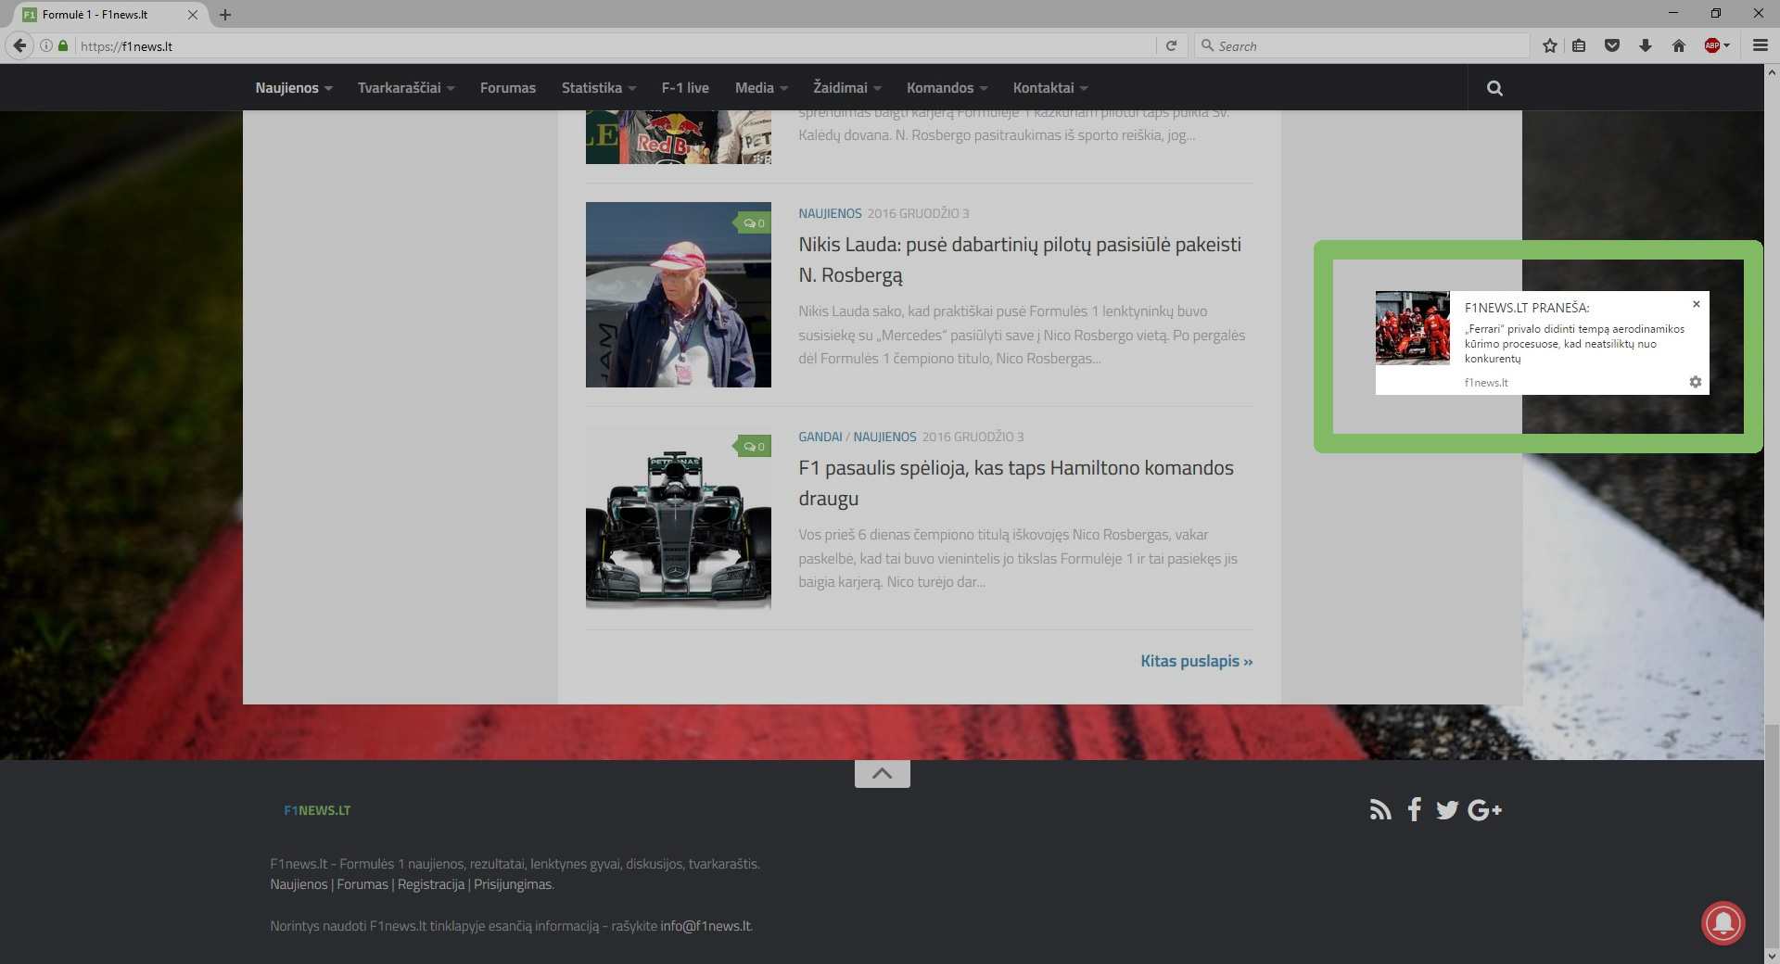Open the Forumas menu item
The height and width of the screenshot is (964, 1780).
click(x=508, y=88)
